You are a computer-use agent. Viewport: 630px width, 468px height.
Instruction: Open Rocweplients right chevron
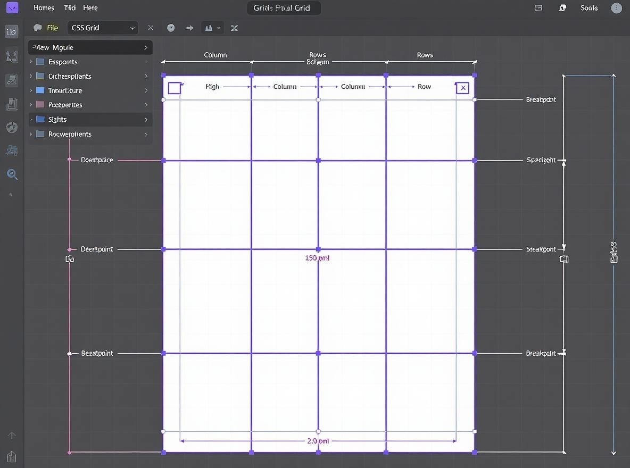tap(146, 134)
